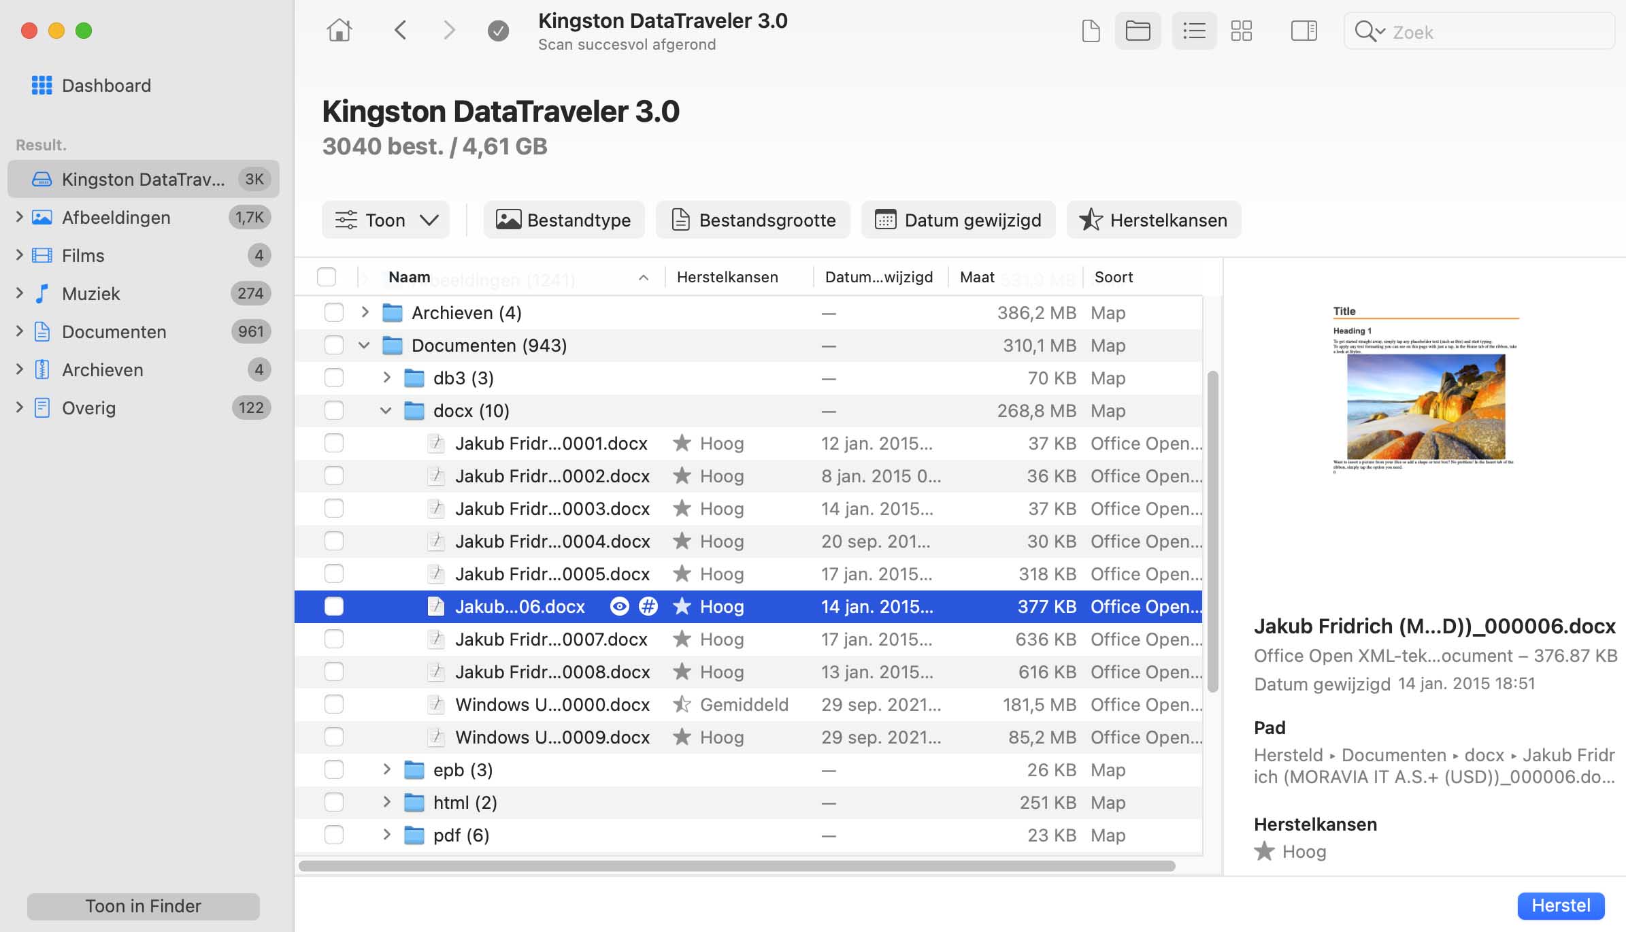The image size is (1626, 932).
Task: Expand the html (2) folder
Action: [x=386, y=802]
